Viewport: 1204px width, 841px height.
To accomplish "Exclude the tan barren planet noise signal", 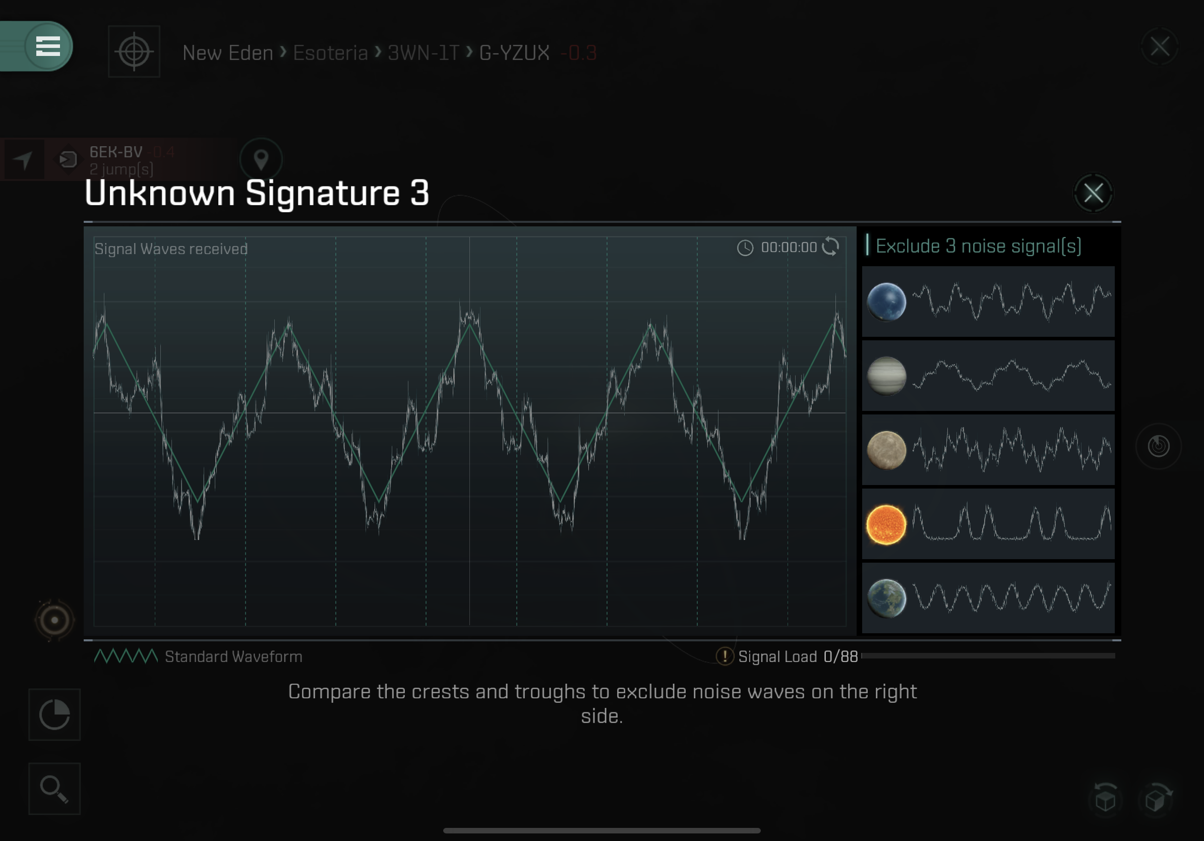I will click(x=988, y=450).
